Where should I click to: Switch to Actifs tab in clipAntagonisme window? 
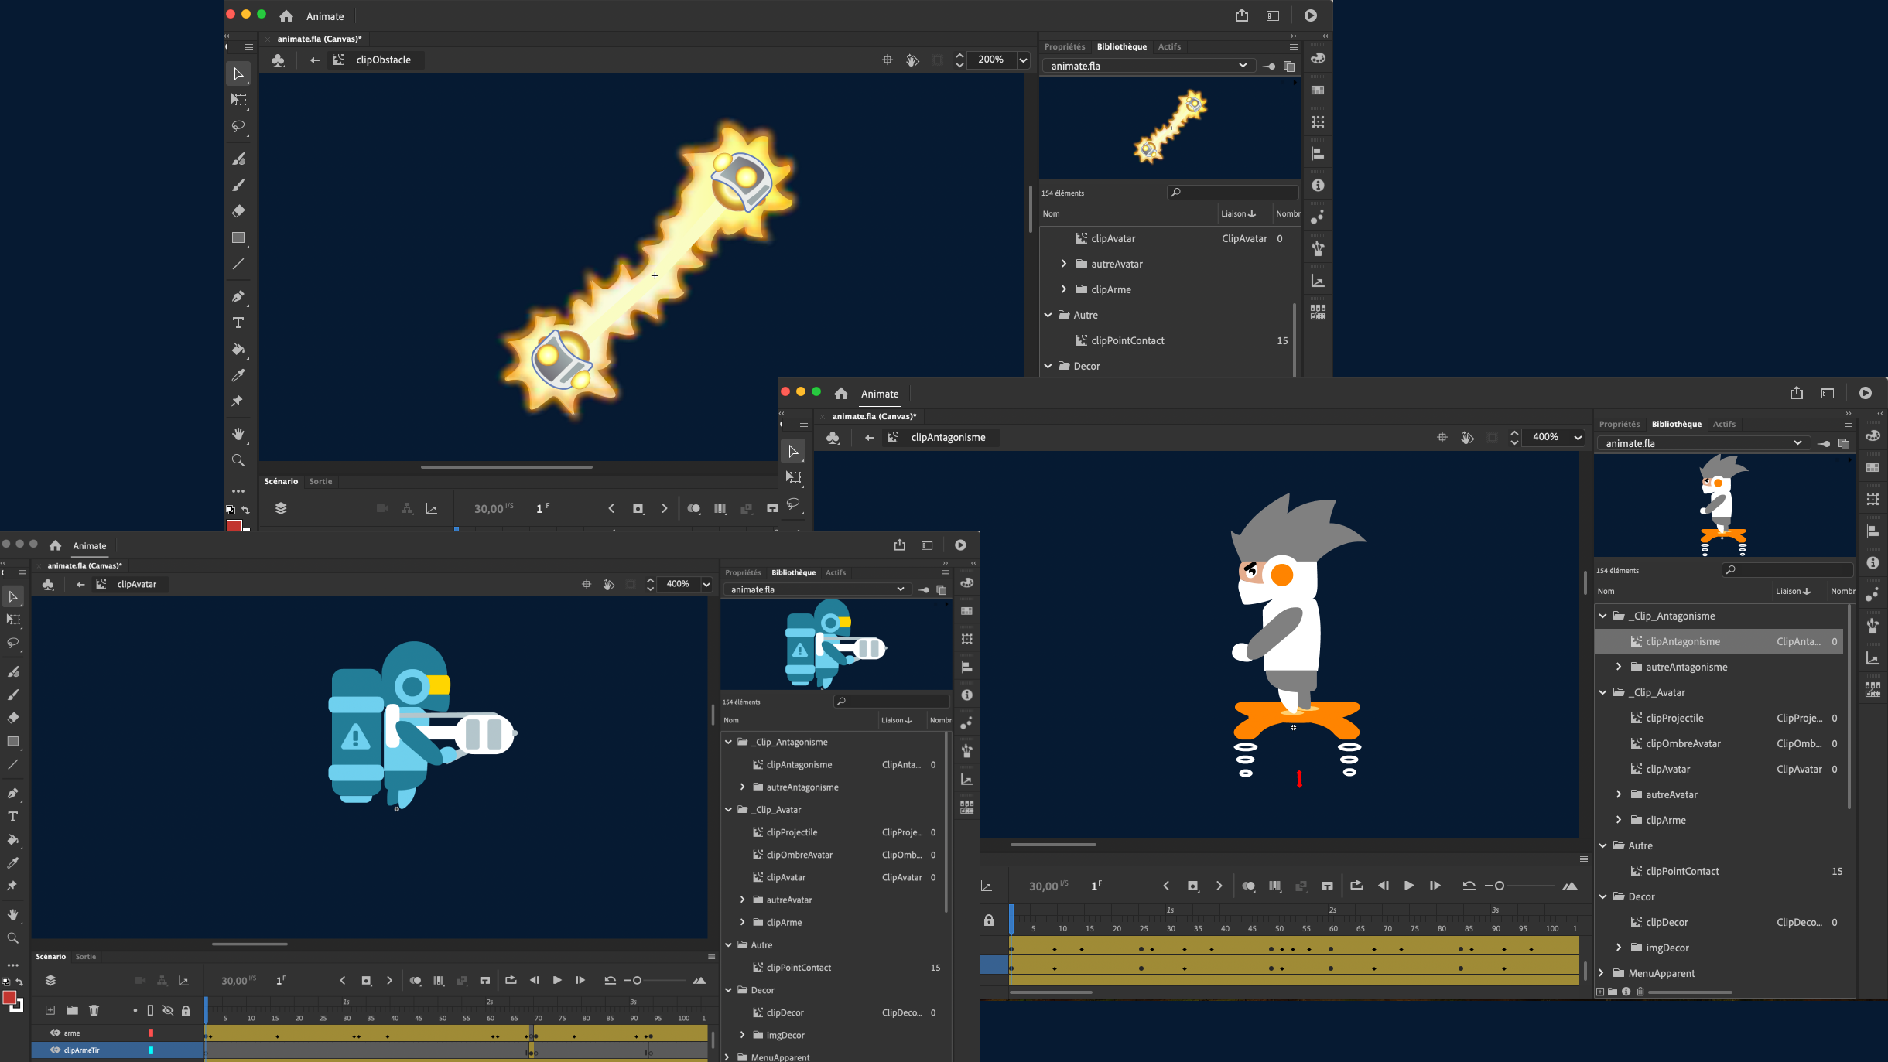tap(1724, 424)
